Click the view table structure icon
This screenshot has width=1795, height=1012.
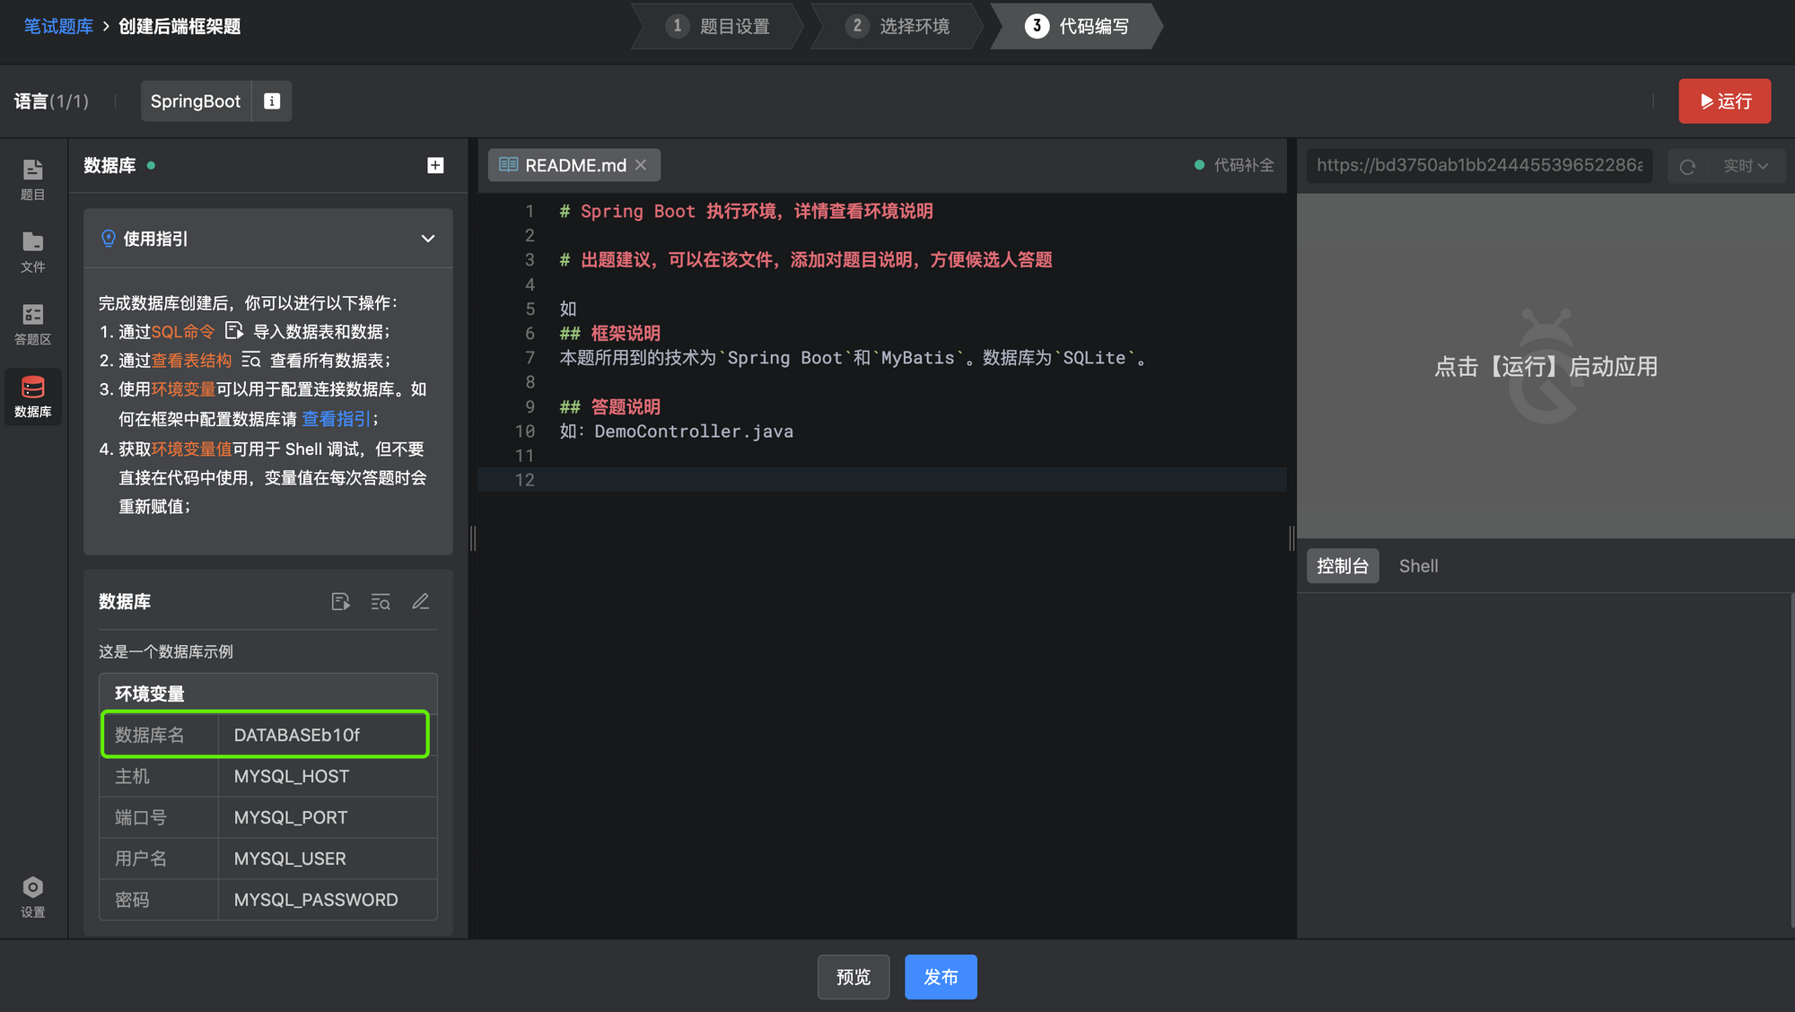point(381,601)
